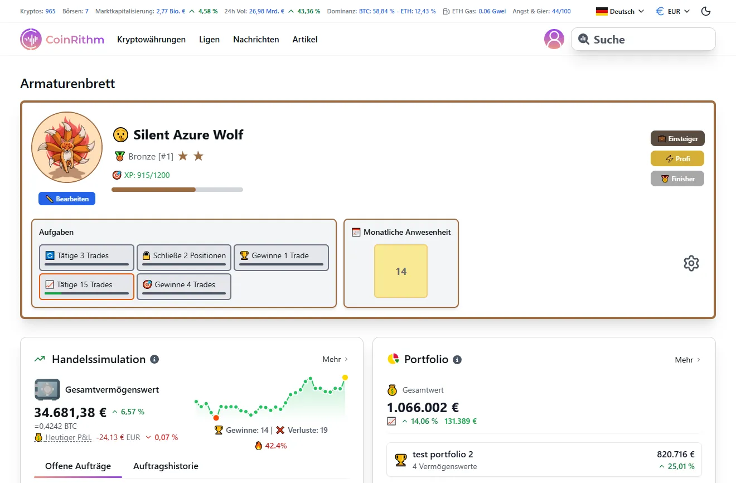736x483 pixels.
Task: Open the Deutsch language dropdown
Action: click(619, 11)
